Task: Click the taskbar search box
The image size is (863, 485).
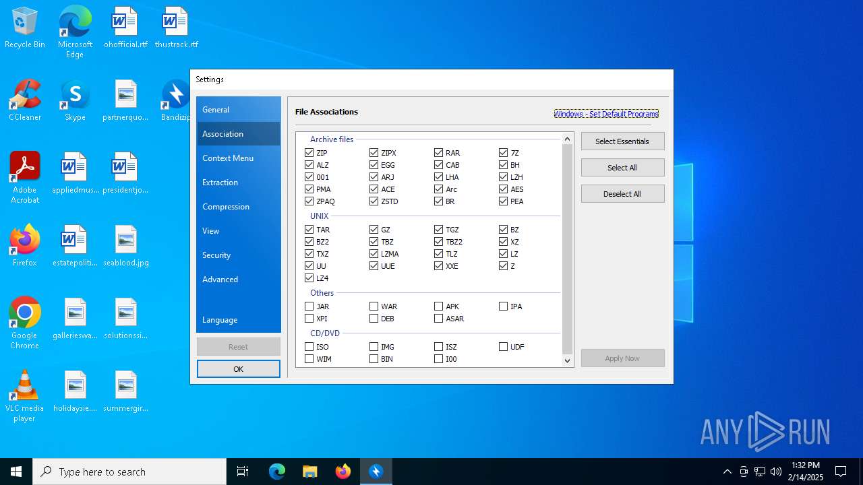Action: pyautogui.click(x=129, y=472)
